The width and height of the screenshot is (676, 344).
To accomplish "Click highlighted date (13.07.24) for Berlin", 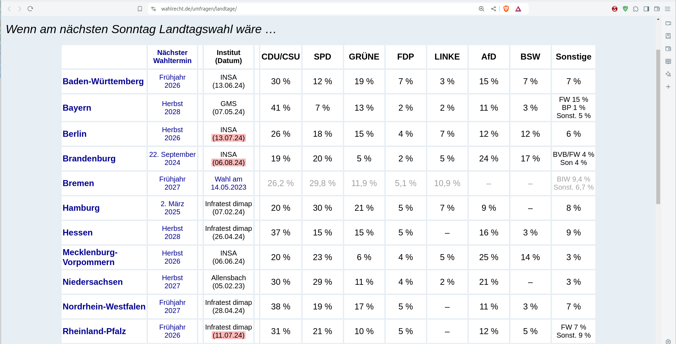I will [229, 138].
